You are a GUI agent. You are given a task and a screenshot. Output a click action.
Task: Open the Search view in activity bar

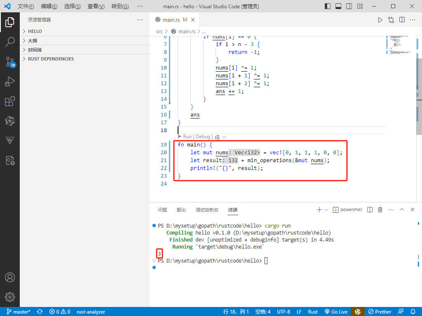pos(10,42)
